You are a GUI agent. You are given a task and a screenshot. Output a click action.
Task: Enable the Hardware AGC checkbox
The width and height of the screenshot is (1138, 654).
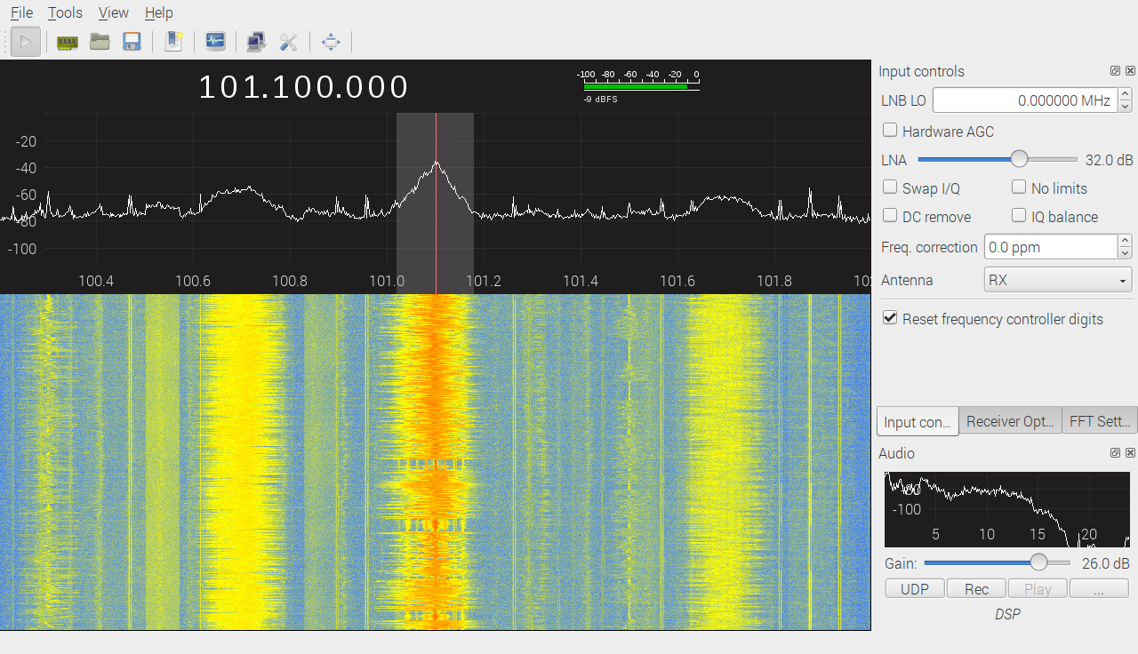890,131
